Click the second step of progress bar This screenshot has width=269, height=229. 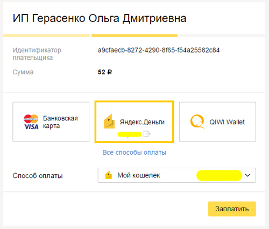click(x=134, y=35)
